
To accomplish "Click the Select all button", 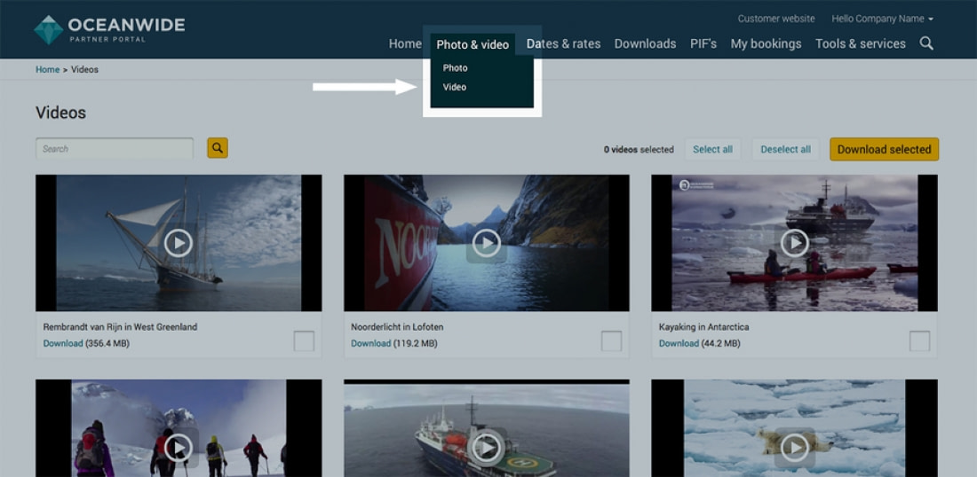I will point(713,149).
